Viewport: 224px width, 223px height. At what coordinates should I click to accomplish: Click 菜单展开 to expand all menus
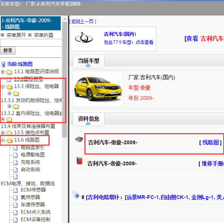16,35
